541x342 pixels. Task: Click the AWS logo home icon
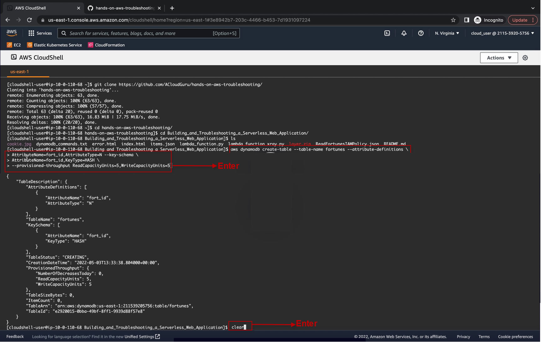coord(12,33)
